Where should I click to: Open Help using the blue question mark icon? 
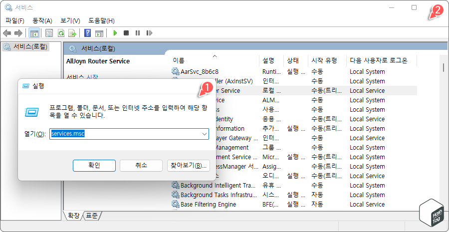tap(87, 33)
